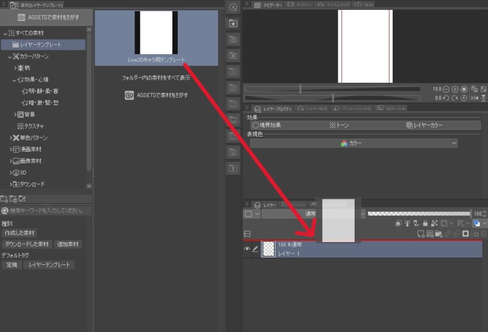Expand 単色パターン tree node
This screenshot has width=488, height=332.
coord(11,138)
